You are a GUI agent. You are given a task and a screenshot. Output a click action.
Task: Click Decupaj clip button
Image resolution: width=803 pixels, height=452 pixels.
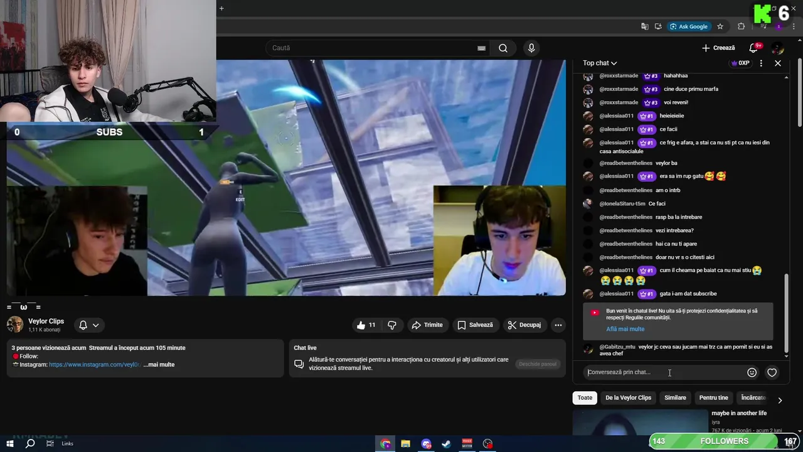524,325
